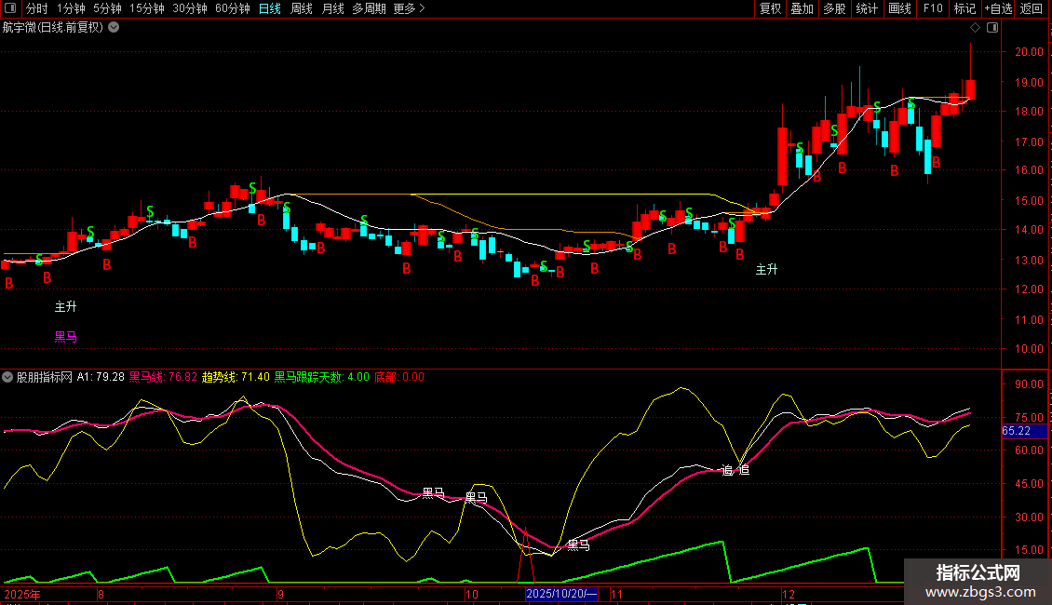
Task: Expand the 航宇微 chart title dropdown
Action: tap(115, 28)
